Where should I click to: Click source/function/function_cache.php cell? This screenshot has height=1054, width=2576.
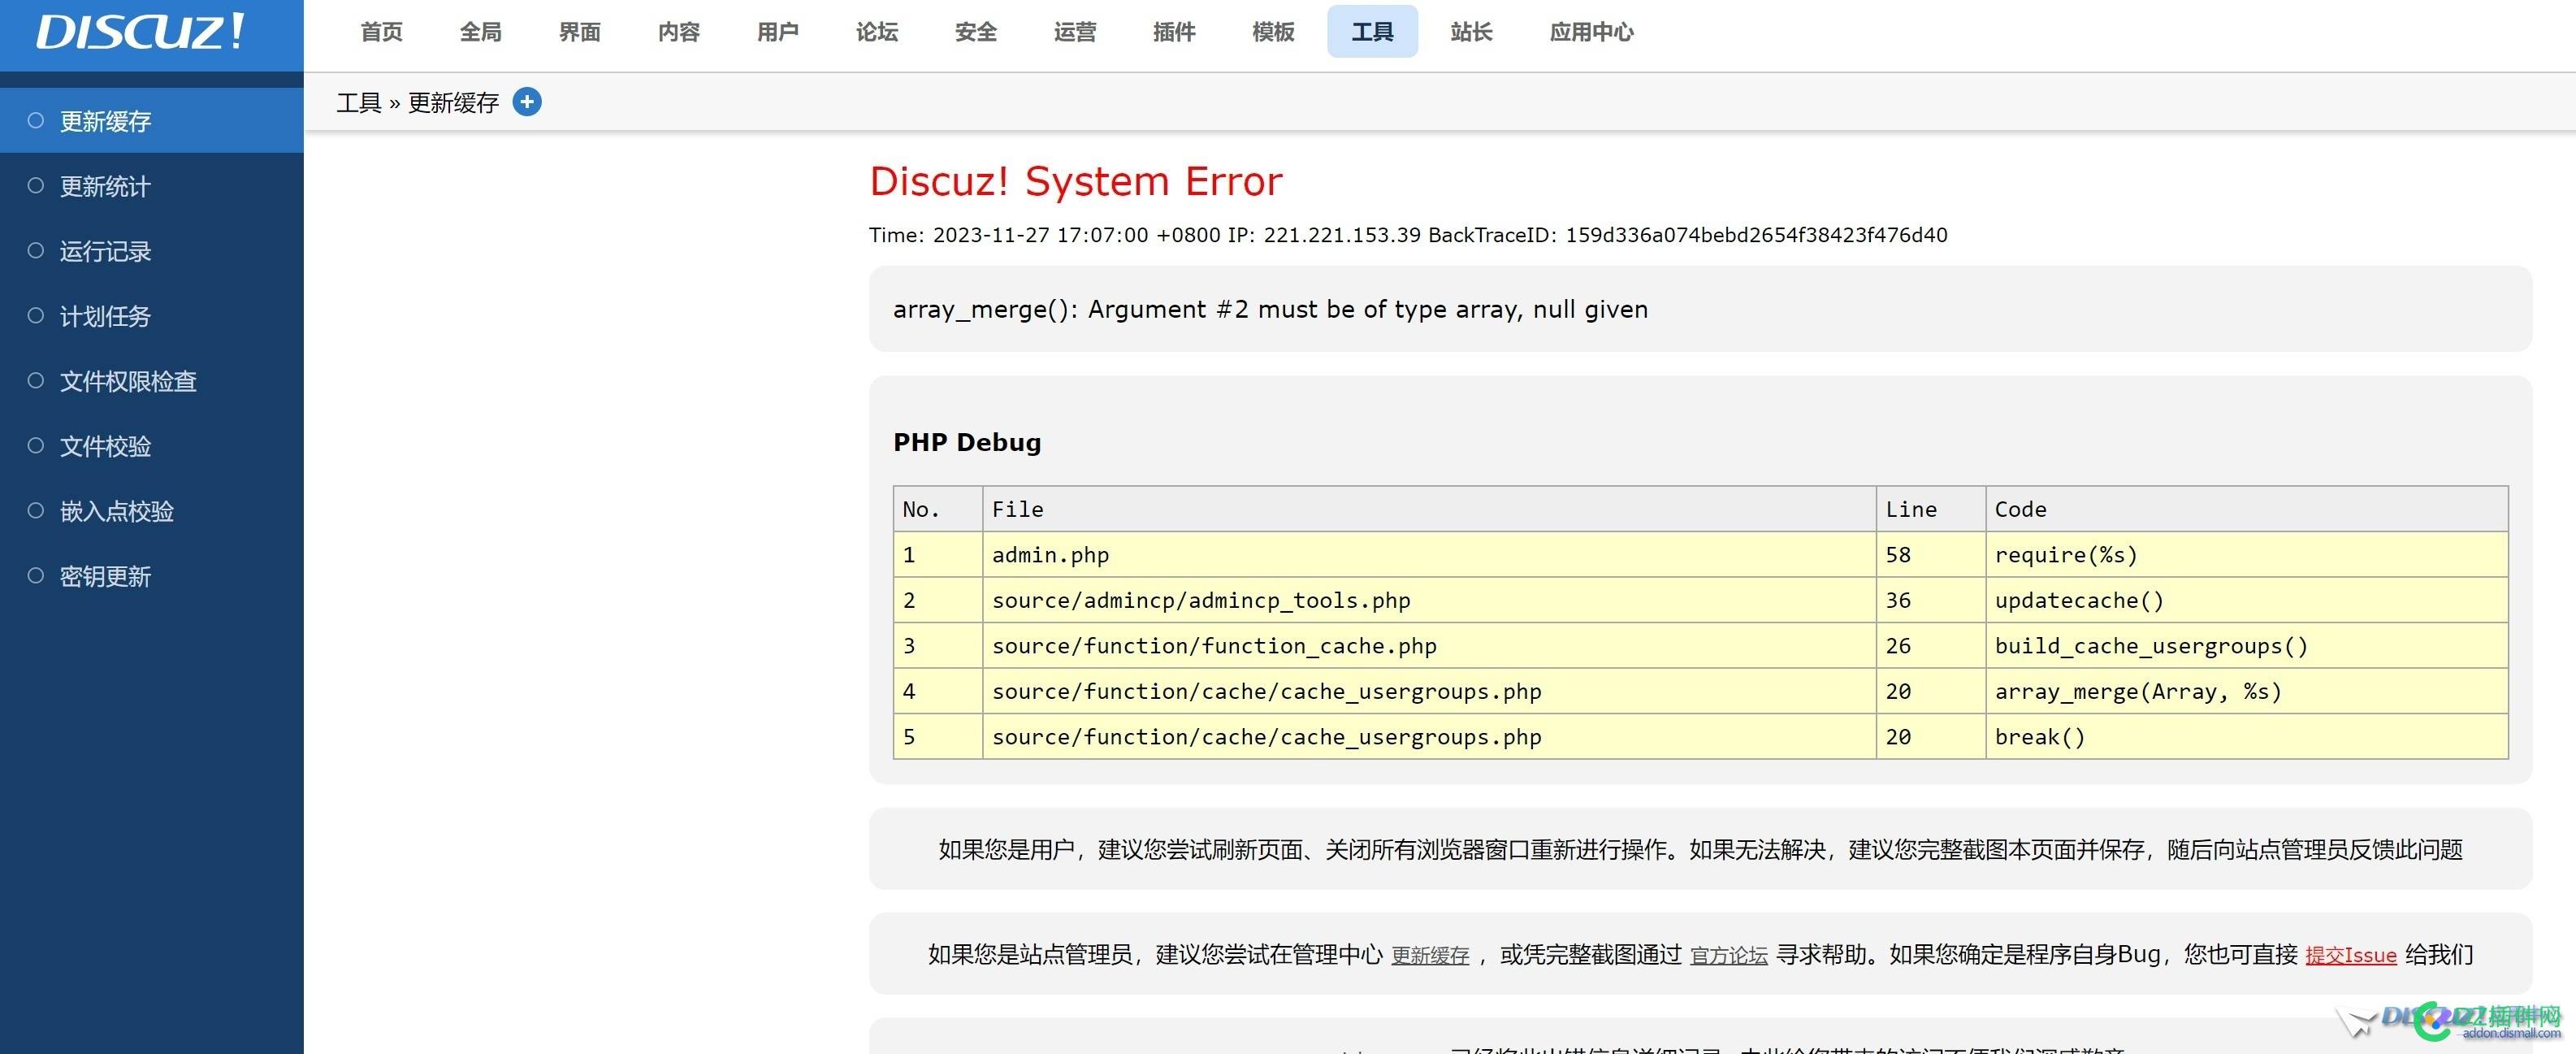tap(1429, 646)
